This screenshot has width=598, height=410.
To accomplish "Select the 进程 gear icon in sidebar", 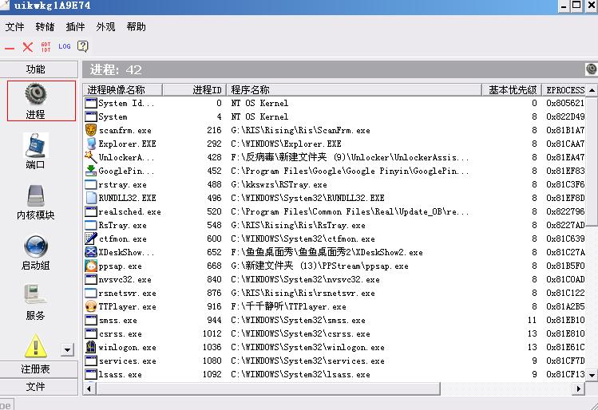I will tap(35, 94).
